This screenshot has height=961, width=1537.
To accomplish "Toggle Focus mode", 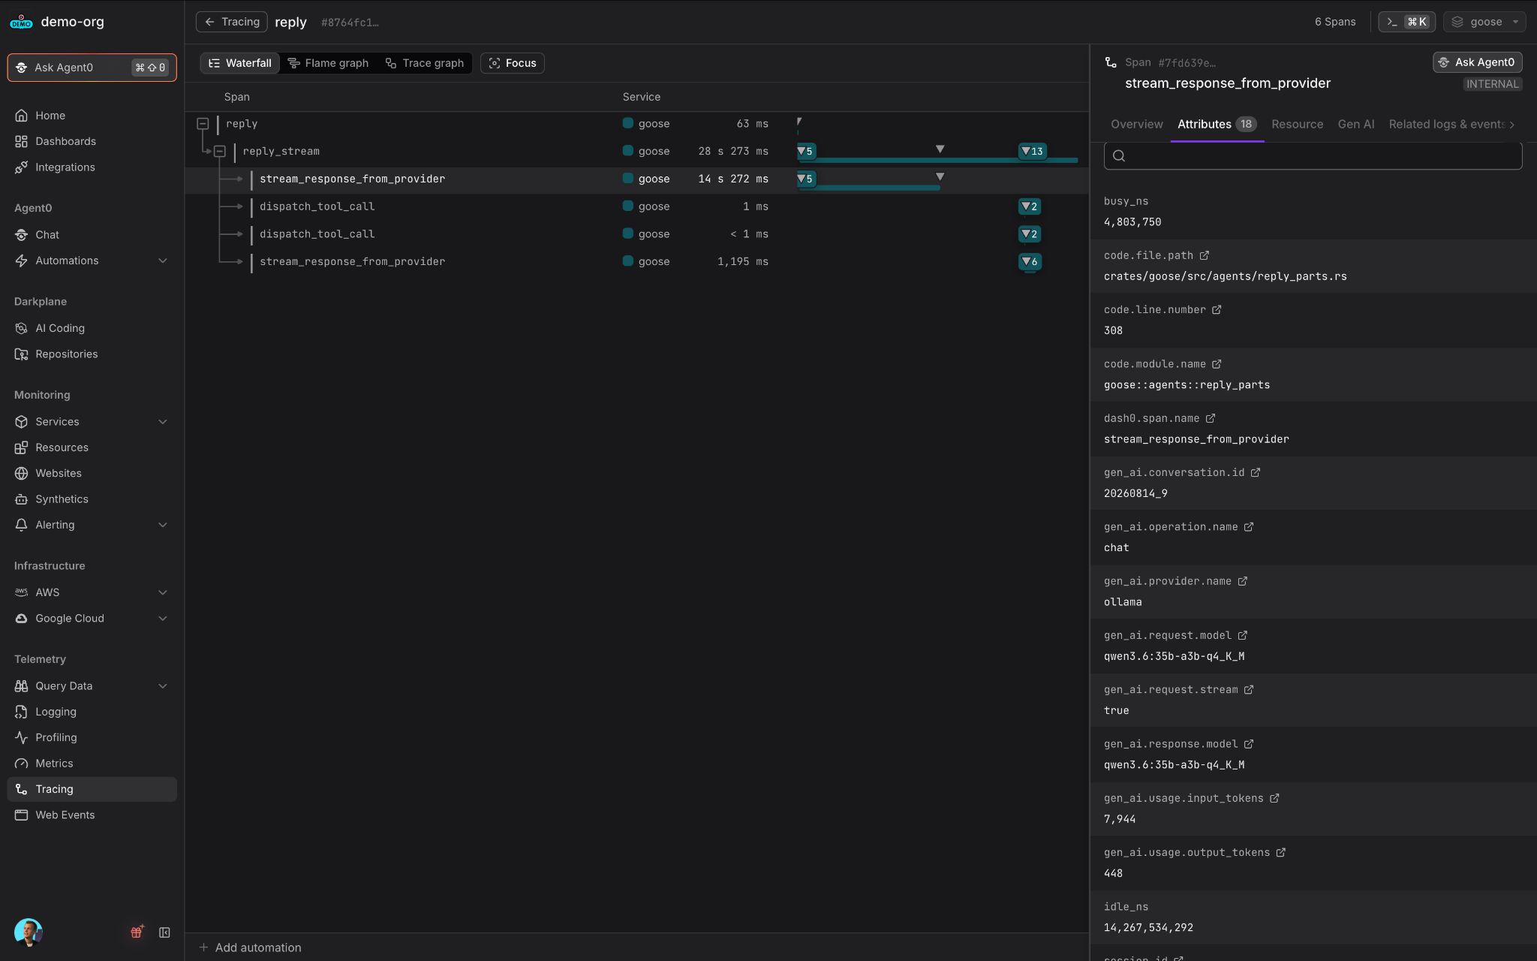I will click(513, 63).
